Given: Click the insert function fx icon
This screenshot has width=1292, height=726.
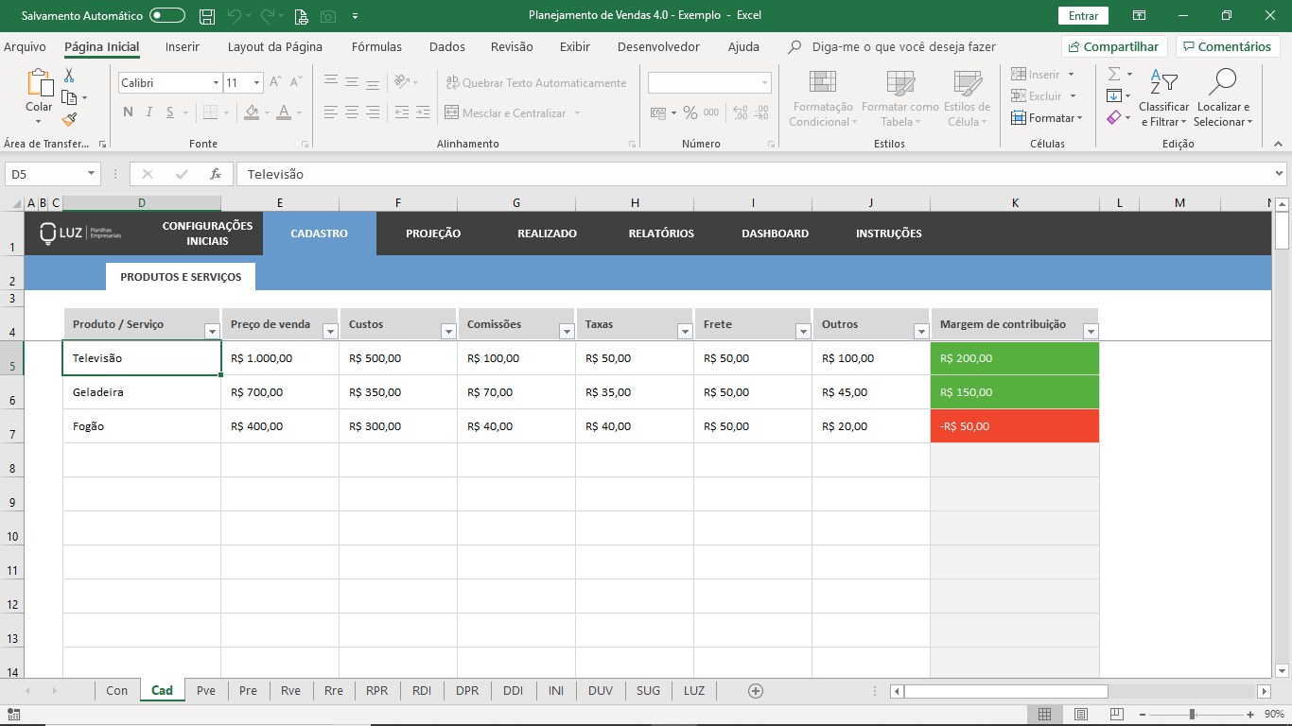Looking at the screenshot, I should tap(216, 174).
